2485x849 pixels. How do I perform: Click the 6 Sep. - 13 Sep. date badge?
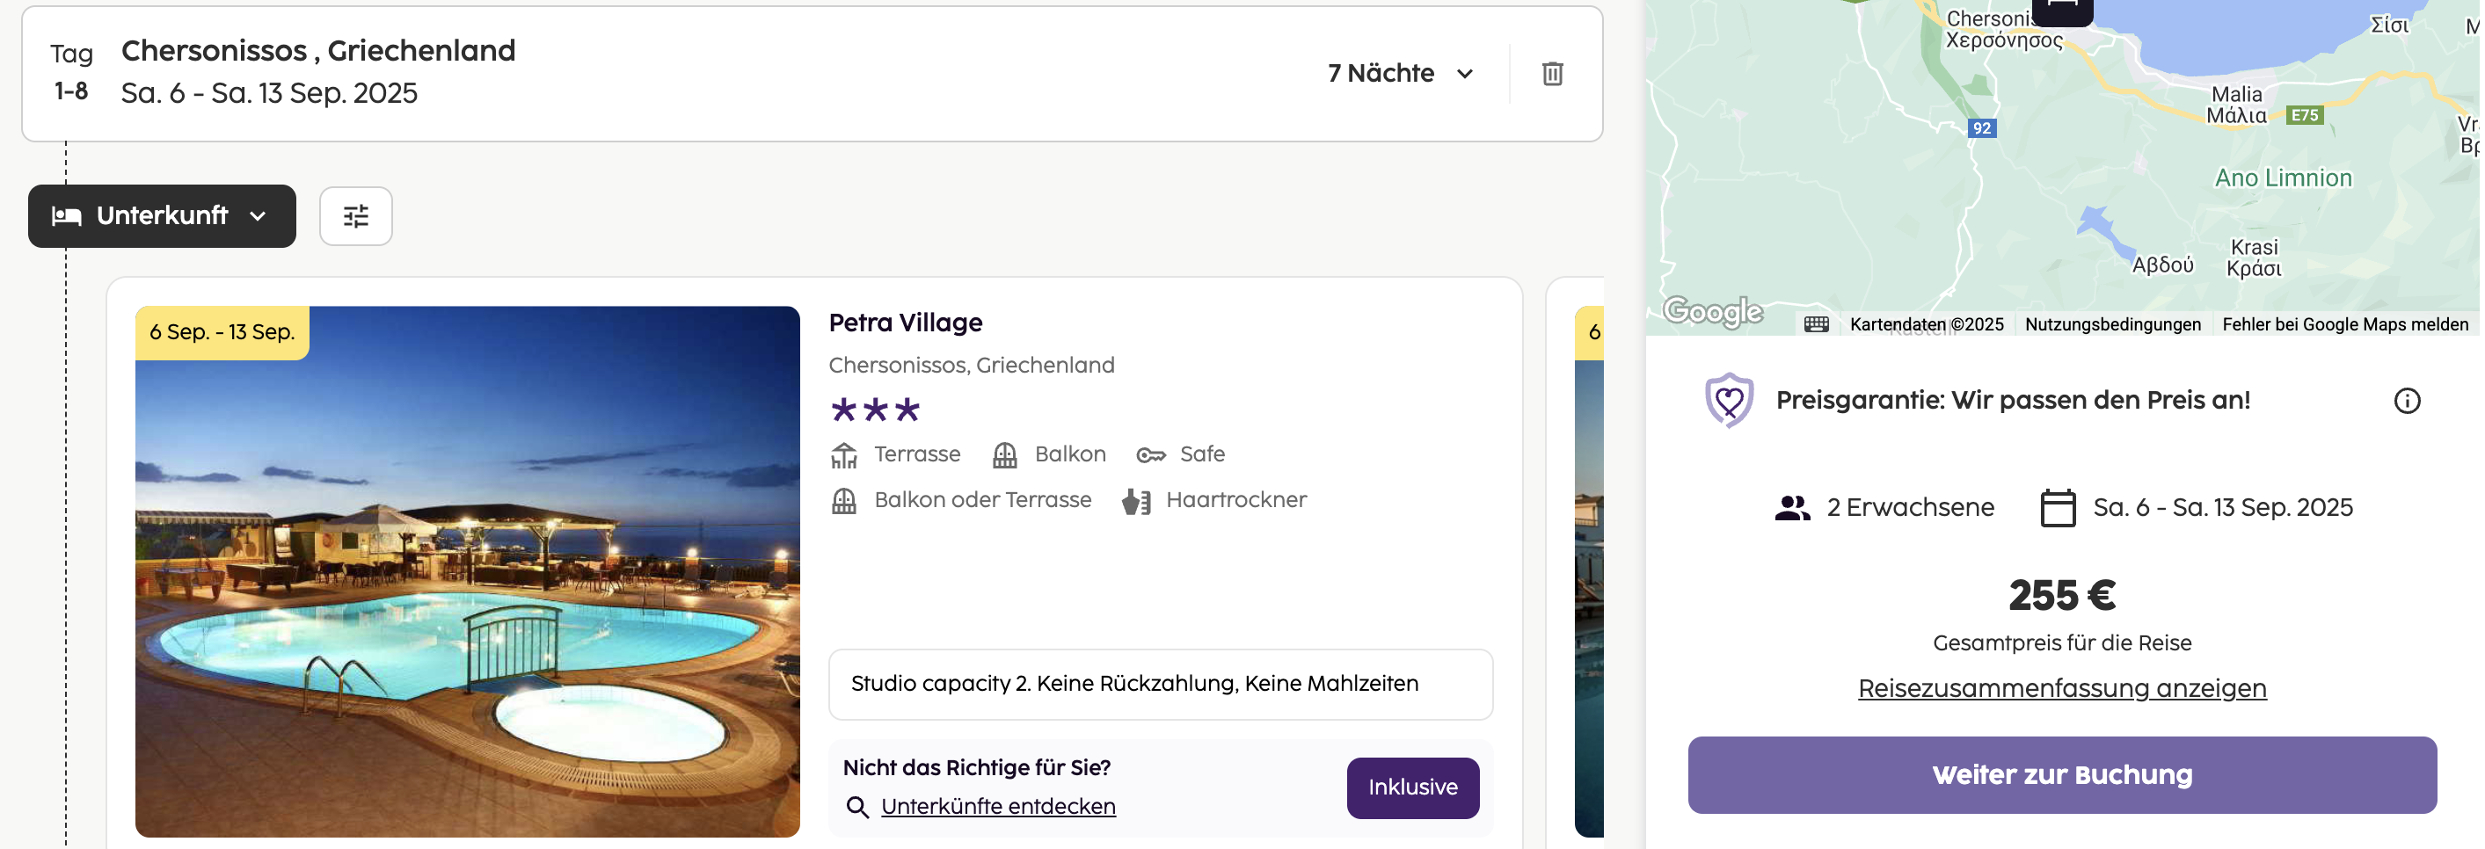tap(222, 332)
